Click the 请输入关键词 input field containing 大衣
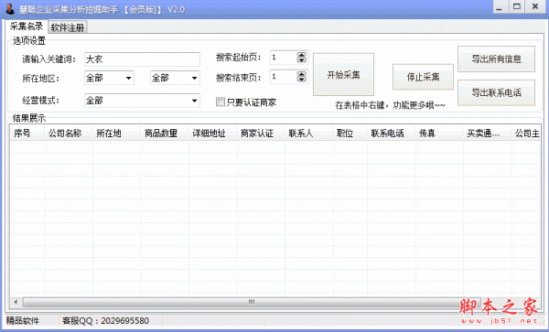The height and width of the screenshot is (332, 549). pyautogui.click(x=142, y=59)
